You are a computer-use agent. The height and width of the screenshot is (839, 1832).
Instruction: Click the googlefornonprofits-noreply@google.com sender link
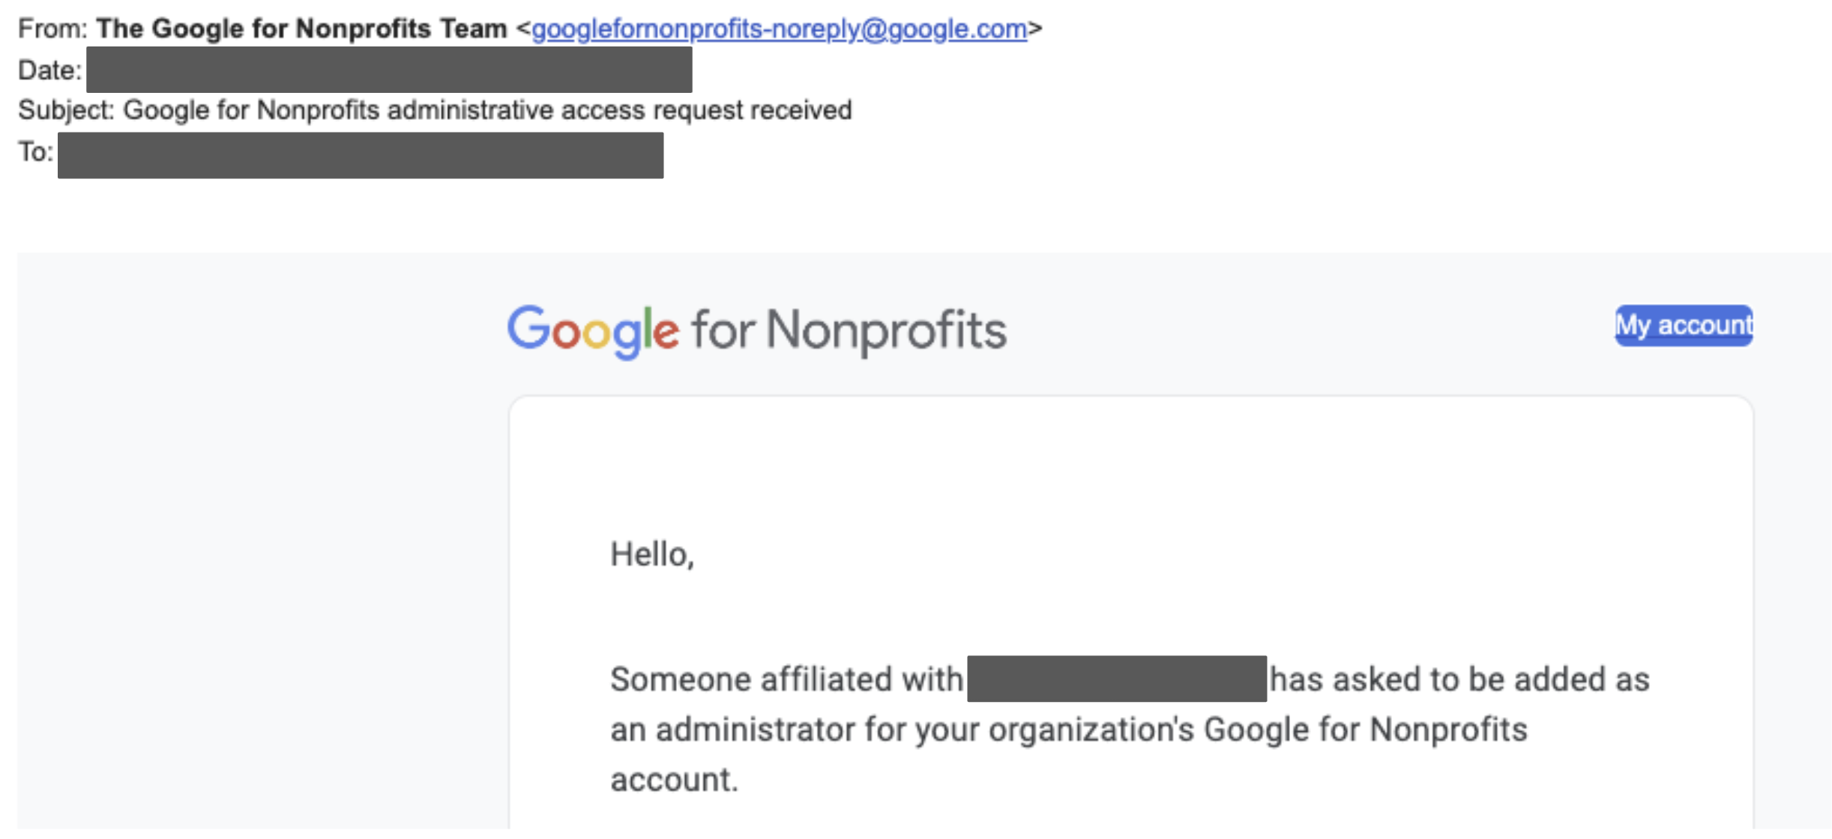[x=779, y=28]
